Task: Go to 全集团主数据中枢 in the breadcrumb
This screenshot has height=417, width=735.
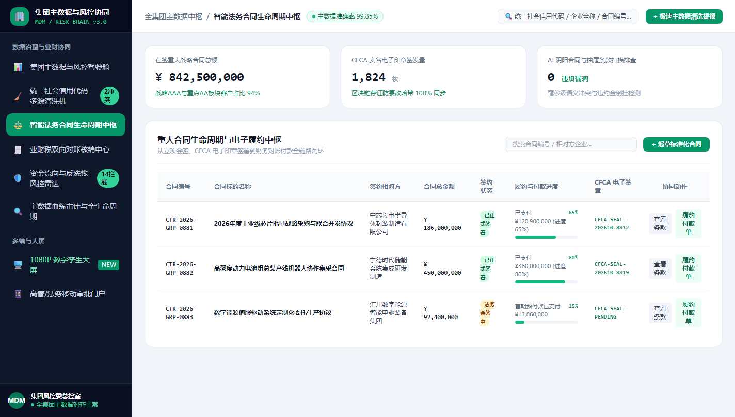Action: tap(173, 16)
